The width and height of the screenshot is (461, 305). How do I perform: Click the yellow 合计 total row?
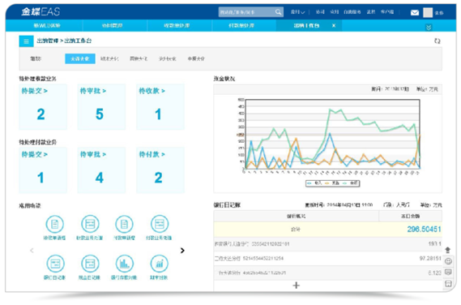click(x=328, y=230)
